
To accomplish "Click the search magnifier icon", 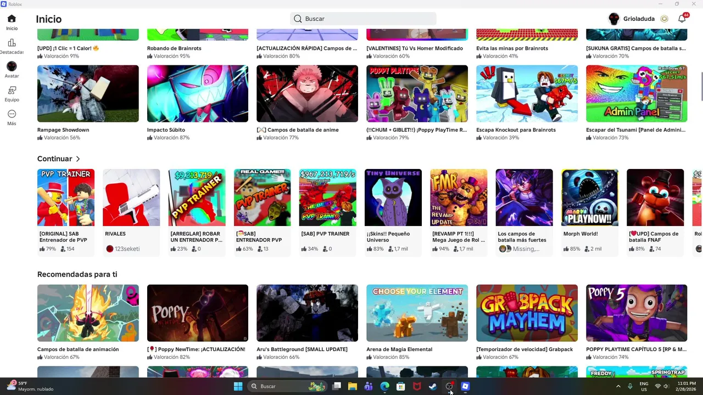I will point(298,19).
